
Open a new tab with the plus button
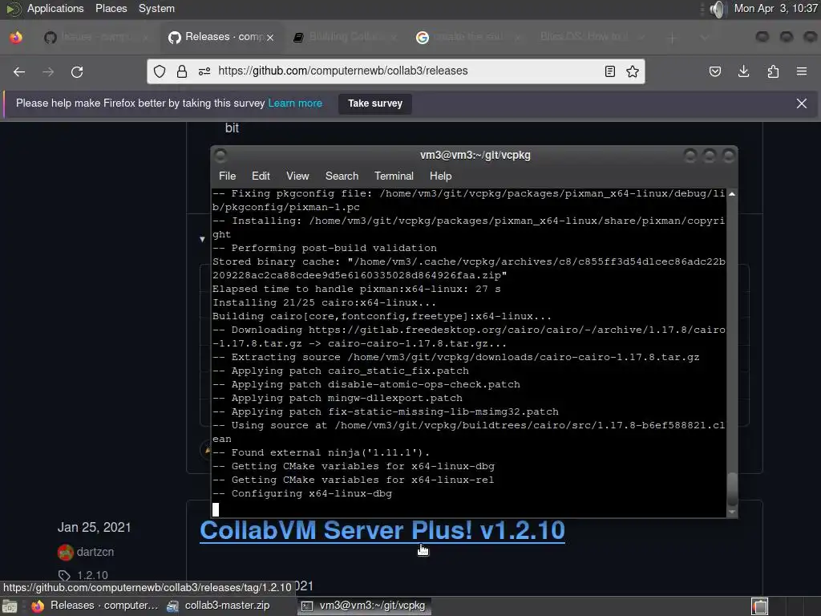tap(673, 38)
